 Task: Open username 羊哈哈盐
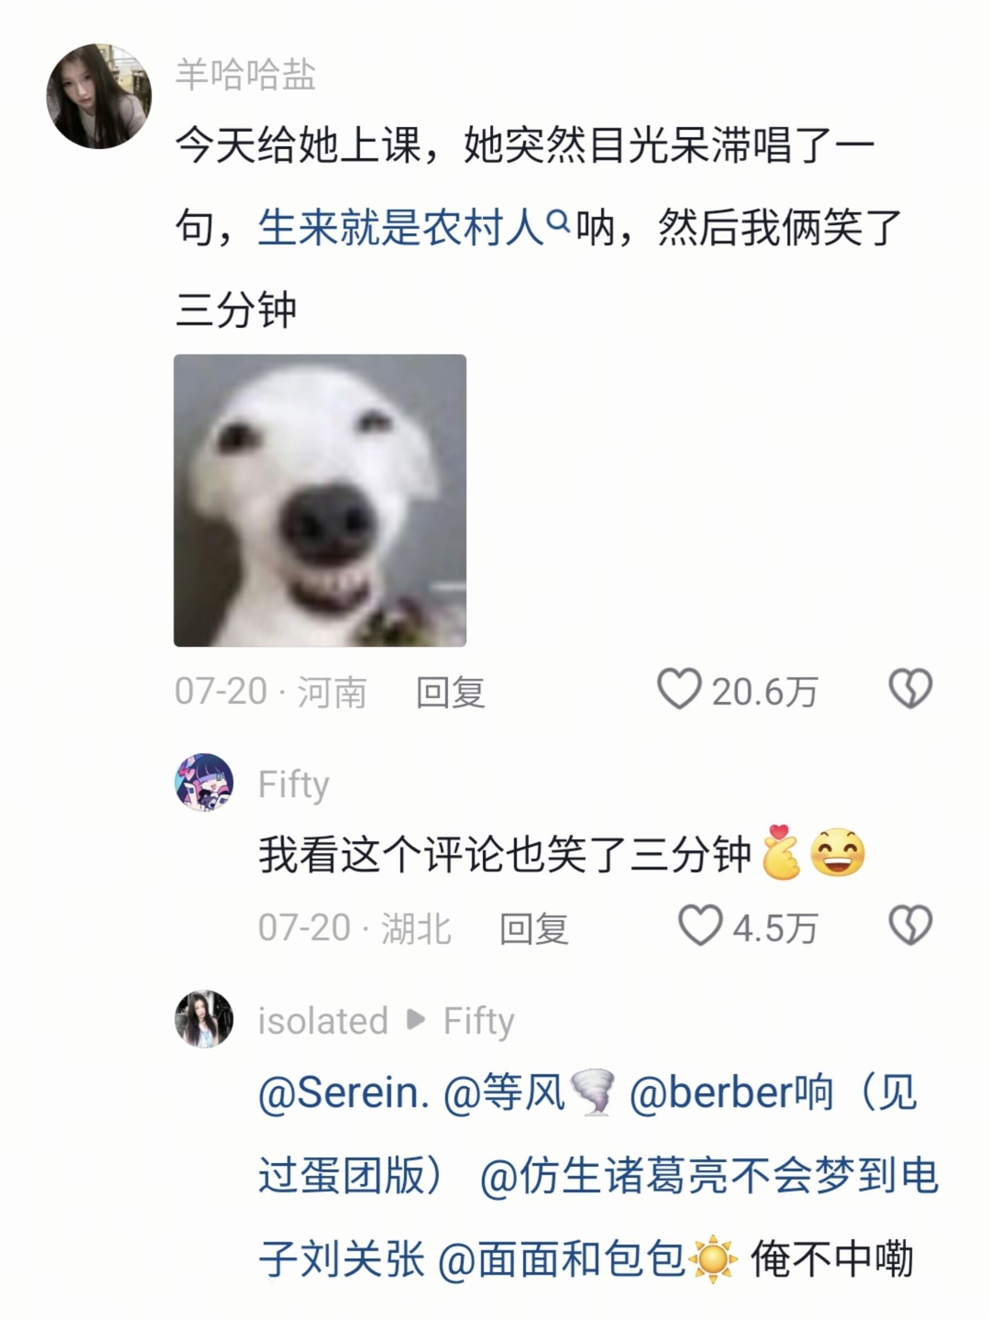click(x=246, y=75)
